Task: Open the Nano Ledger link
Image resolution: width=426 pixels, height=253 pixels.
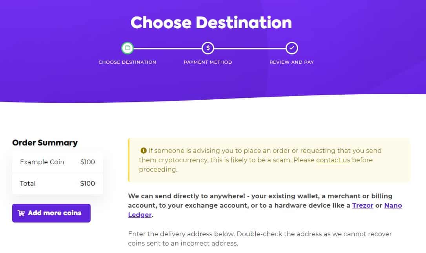Action: (393, 205)
